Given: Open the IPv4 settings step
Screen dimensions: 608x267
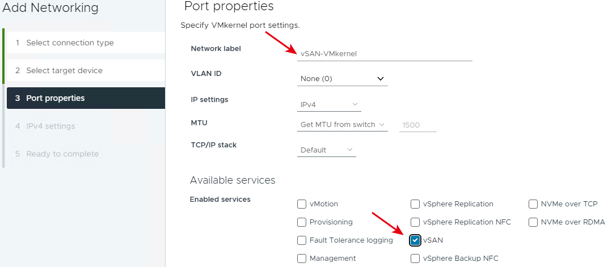Looking at the screenshot, I should point(50,126).
